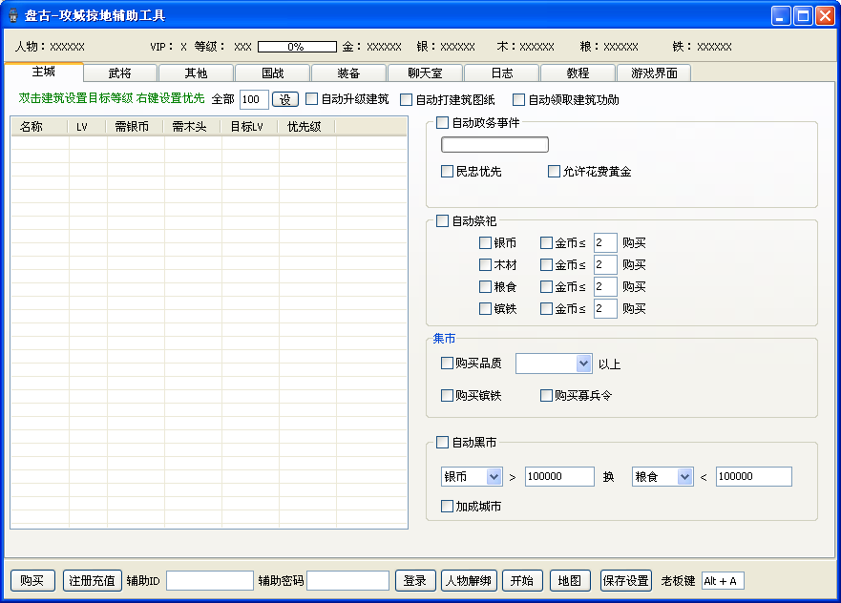Open the 购买品质 quality dropdown

pyautogui.click(x=554, y=364)
